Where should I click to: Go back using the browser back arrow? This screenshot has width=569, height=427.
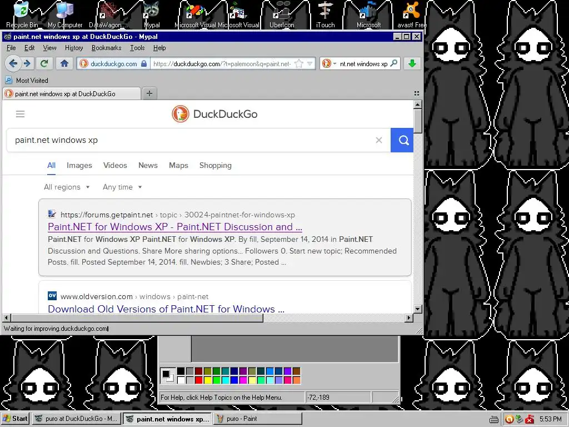point(13,63)
